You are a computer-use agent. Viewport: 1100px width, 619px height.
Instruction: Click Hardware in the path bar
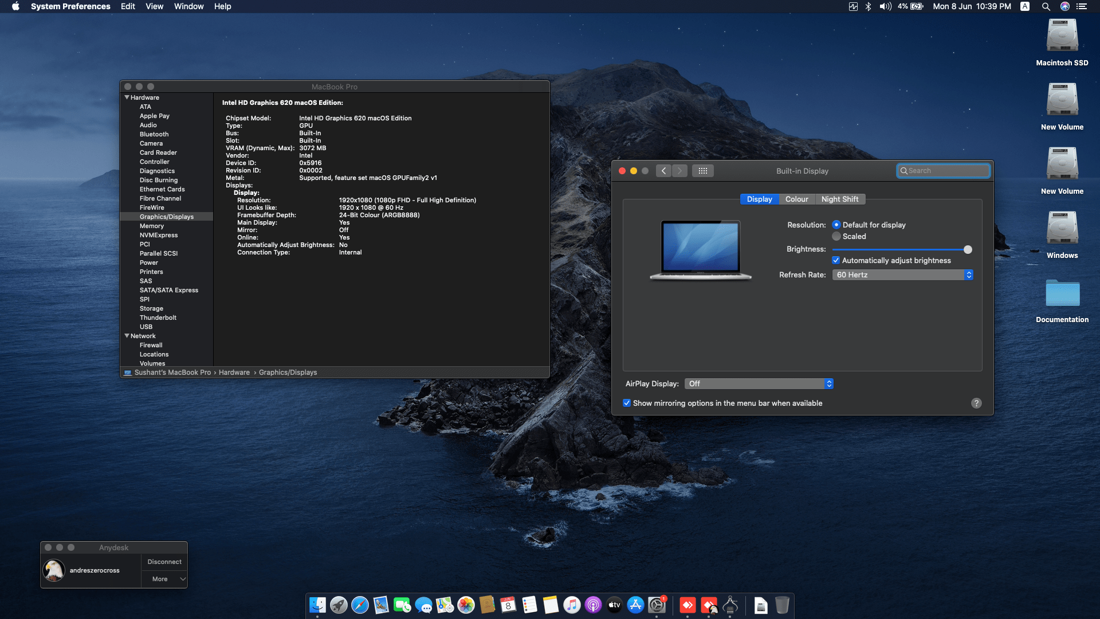[234, 373]
